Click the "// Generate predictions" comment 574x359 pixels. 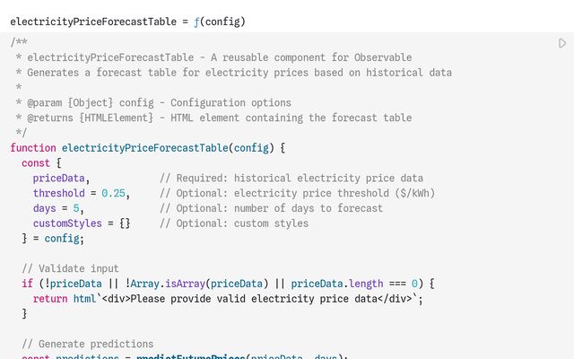pyautogui.click(x=87, y=344)
